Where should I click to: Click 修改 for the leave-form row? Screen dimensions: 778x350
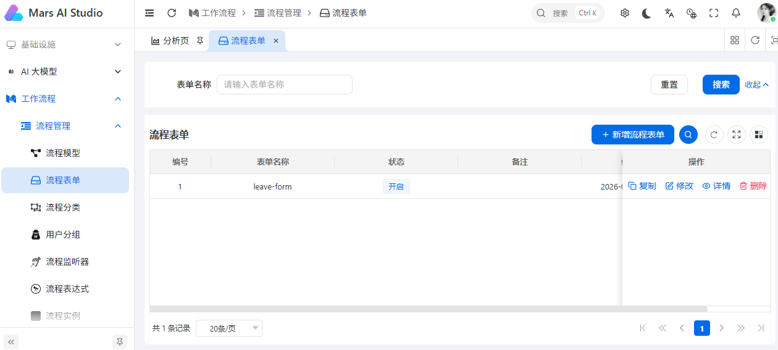click(x=679, y=186)
